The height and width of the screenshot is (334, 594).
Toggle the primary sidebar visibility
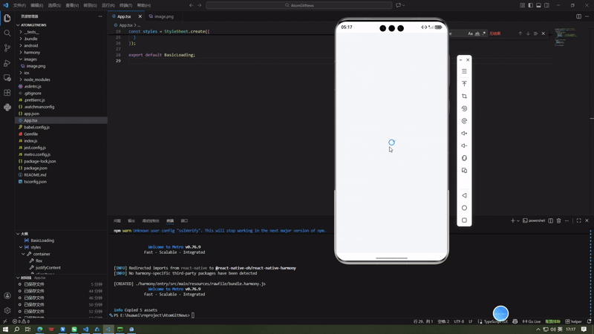click(x=530, y=5)
